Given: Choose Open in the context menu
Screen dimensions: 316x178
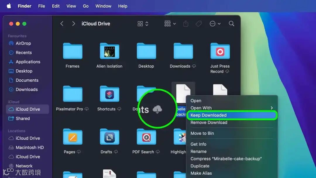Looking at the screenshot, I should 232,101.
